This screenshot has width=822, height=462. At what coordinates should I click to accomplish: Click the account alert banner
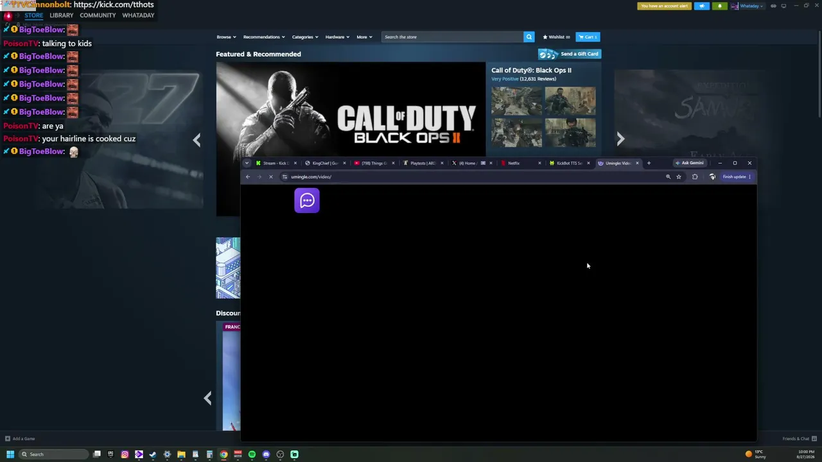[664, 6]
